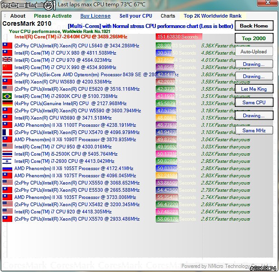Click the Auto-Upload button
This screenshot has width=279, height=272.
click(254, 51)
